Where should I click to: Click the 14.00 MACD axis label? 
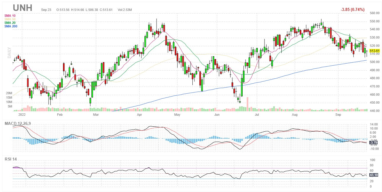pos(374,124)
